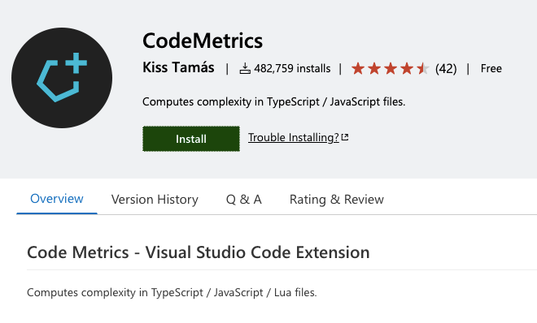Click the 'Code Metrics - Visual Studio Code Extension' heading
This screenshot has width=537, height=323.
[199, 252]
